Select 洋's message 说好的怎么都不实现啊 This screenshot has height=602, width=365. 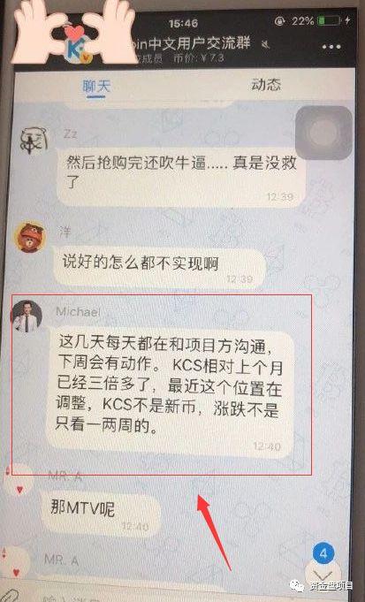[x=159, y=269]
